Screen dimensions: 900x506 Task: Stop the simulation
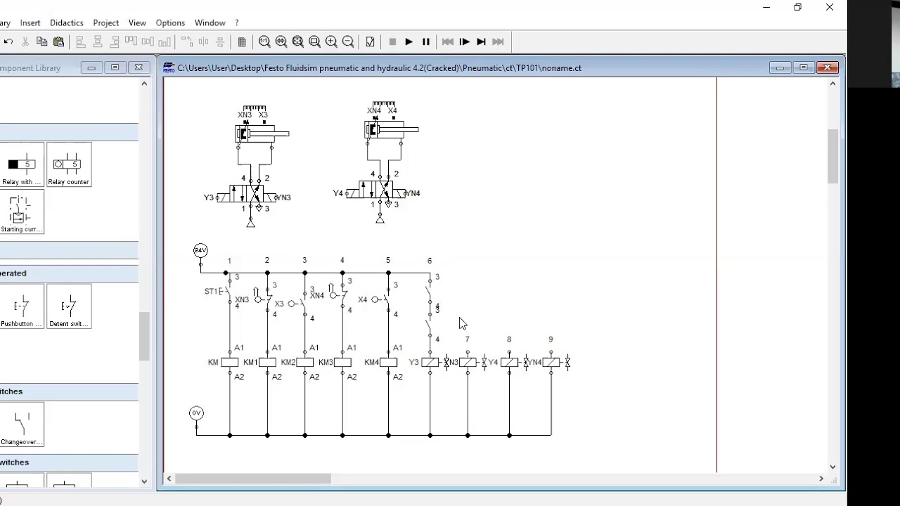pyautogui.click(x=392, y=42)
